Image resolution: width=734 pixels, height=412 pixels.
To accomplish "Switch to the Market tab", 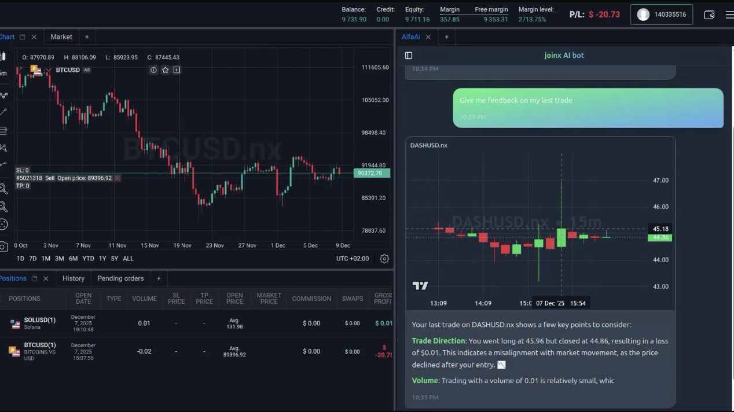I will 61,36.
